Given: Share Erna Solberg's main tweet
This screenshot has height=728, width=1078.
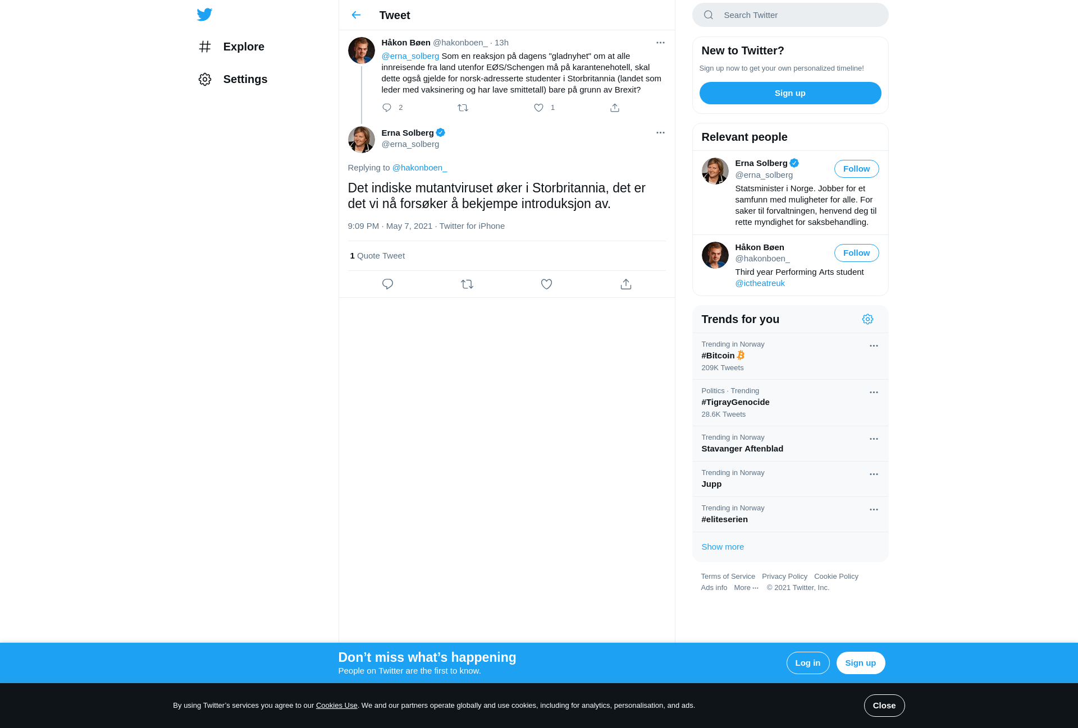Looking at the screenshot, I should pyautogui.click(x=626, y=284).
